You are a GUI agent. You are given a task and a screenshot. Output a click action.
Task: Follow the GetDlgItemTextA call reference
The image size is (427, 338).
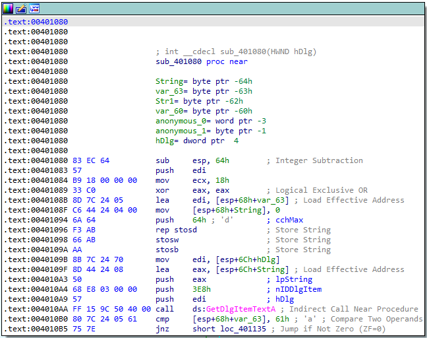(x=241, y=309)
